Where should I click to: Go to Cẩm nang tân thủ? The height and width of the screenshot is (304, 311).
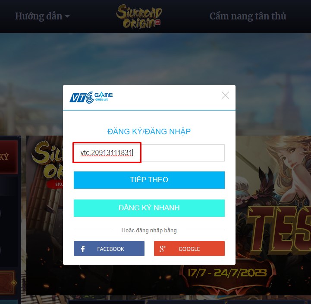[x=248, y=16]
